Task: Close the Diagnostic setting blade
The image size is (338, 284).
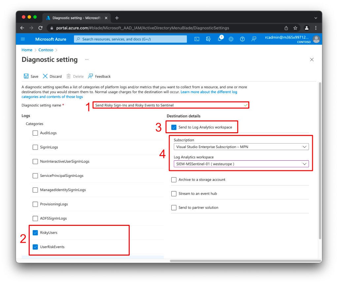Action: [312, 60]
